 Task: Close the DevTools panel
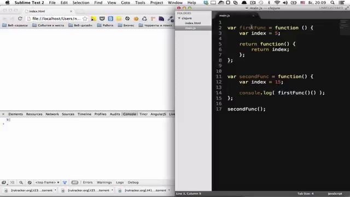pyautogui.click(x=3, y=114)
